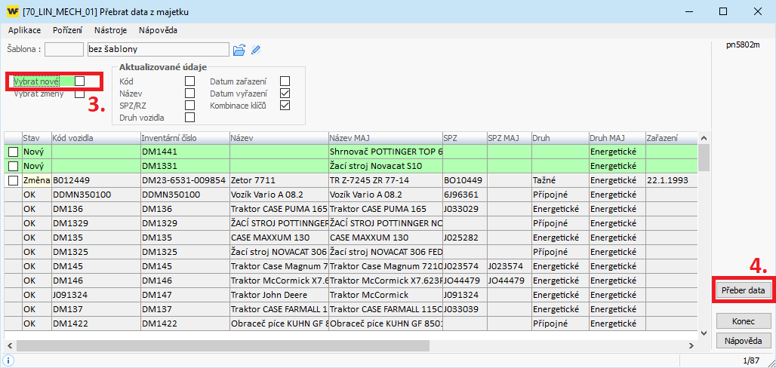Click Kód vozidla cell 'J091324'
This screenshot has width=776, height=368.
coord(96,295)
